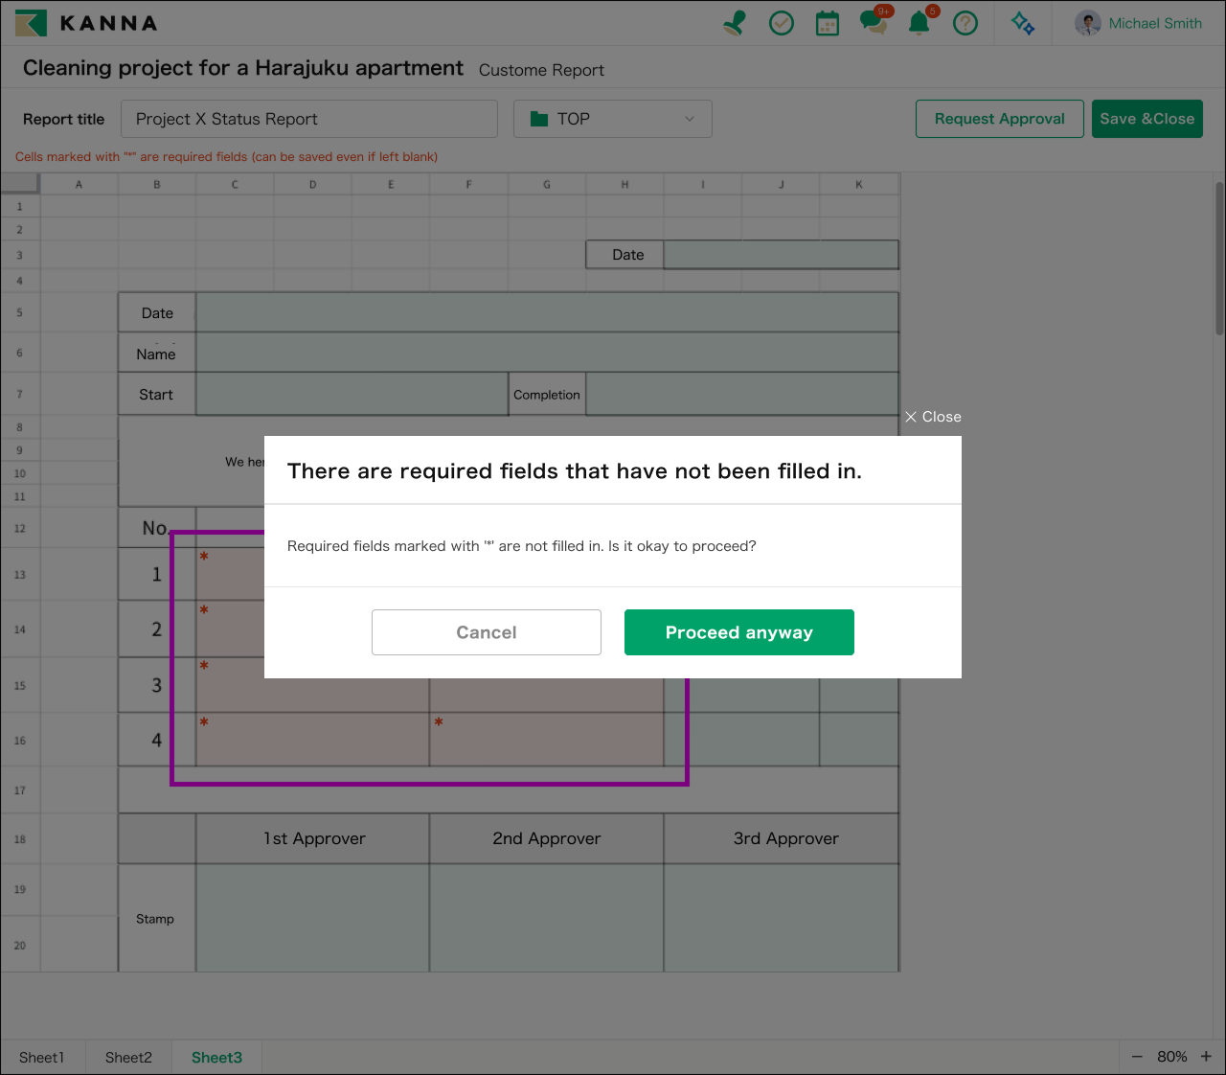Image resolution: width=1226 pixels, height=1075 pixels.
Task: Open the checkmark tasks icon
Action: click(782, 23)
